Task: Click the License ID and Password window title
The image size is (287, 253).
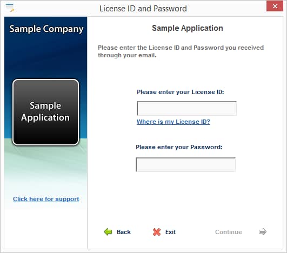Action: 143,9
